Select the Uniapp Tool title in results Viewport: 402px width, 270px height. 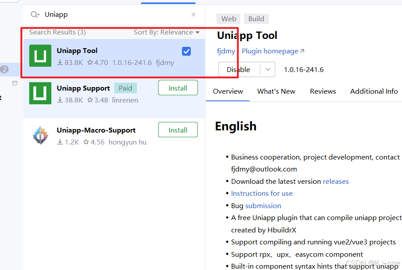77,51
